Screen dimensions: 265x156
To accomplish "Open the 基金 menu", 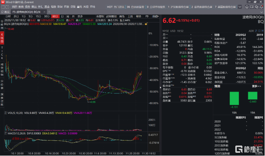I will point(47,7).
